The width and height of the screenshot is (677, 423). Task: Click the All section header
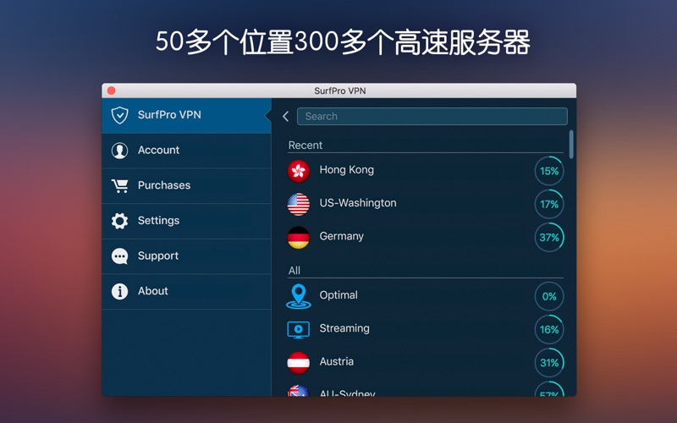tap(294, 271)
